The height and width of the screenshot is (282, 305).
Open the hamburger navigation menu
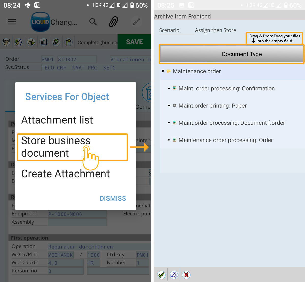tap(12, 22)
